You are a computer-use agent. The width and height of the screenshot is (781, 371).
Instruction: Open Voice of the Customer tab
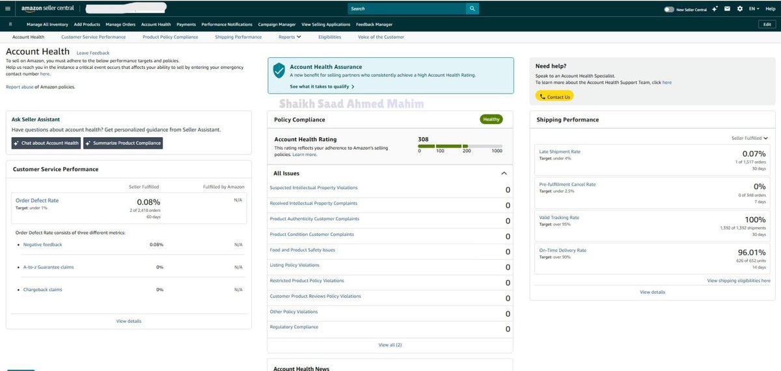click(x=381, y=37)
